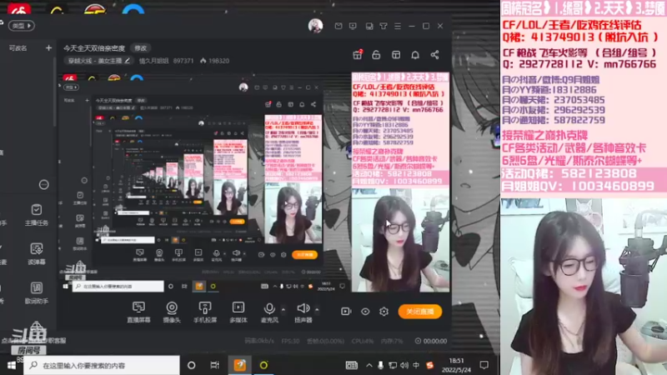The height and width of the screenshot is (375, 667).
Task: Open the 多媒体 media source
Action: click(238, 312)
